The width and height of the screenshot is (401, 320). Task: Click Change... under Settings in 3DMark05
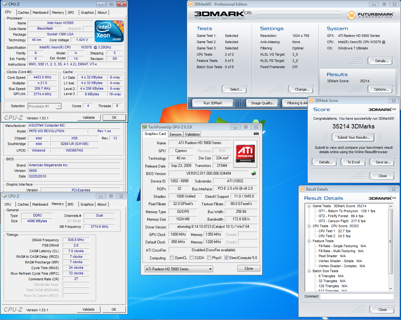(302, 89)
